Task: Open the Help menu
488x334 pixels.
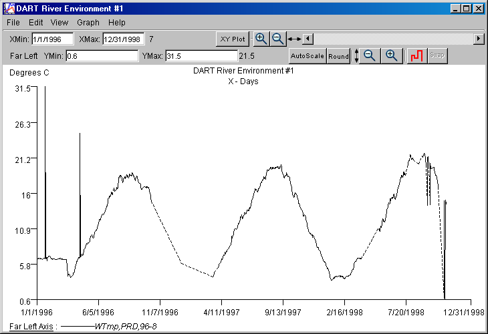Action: (x=117, y=23)
